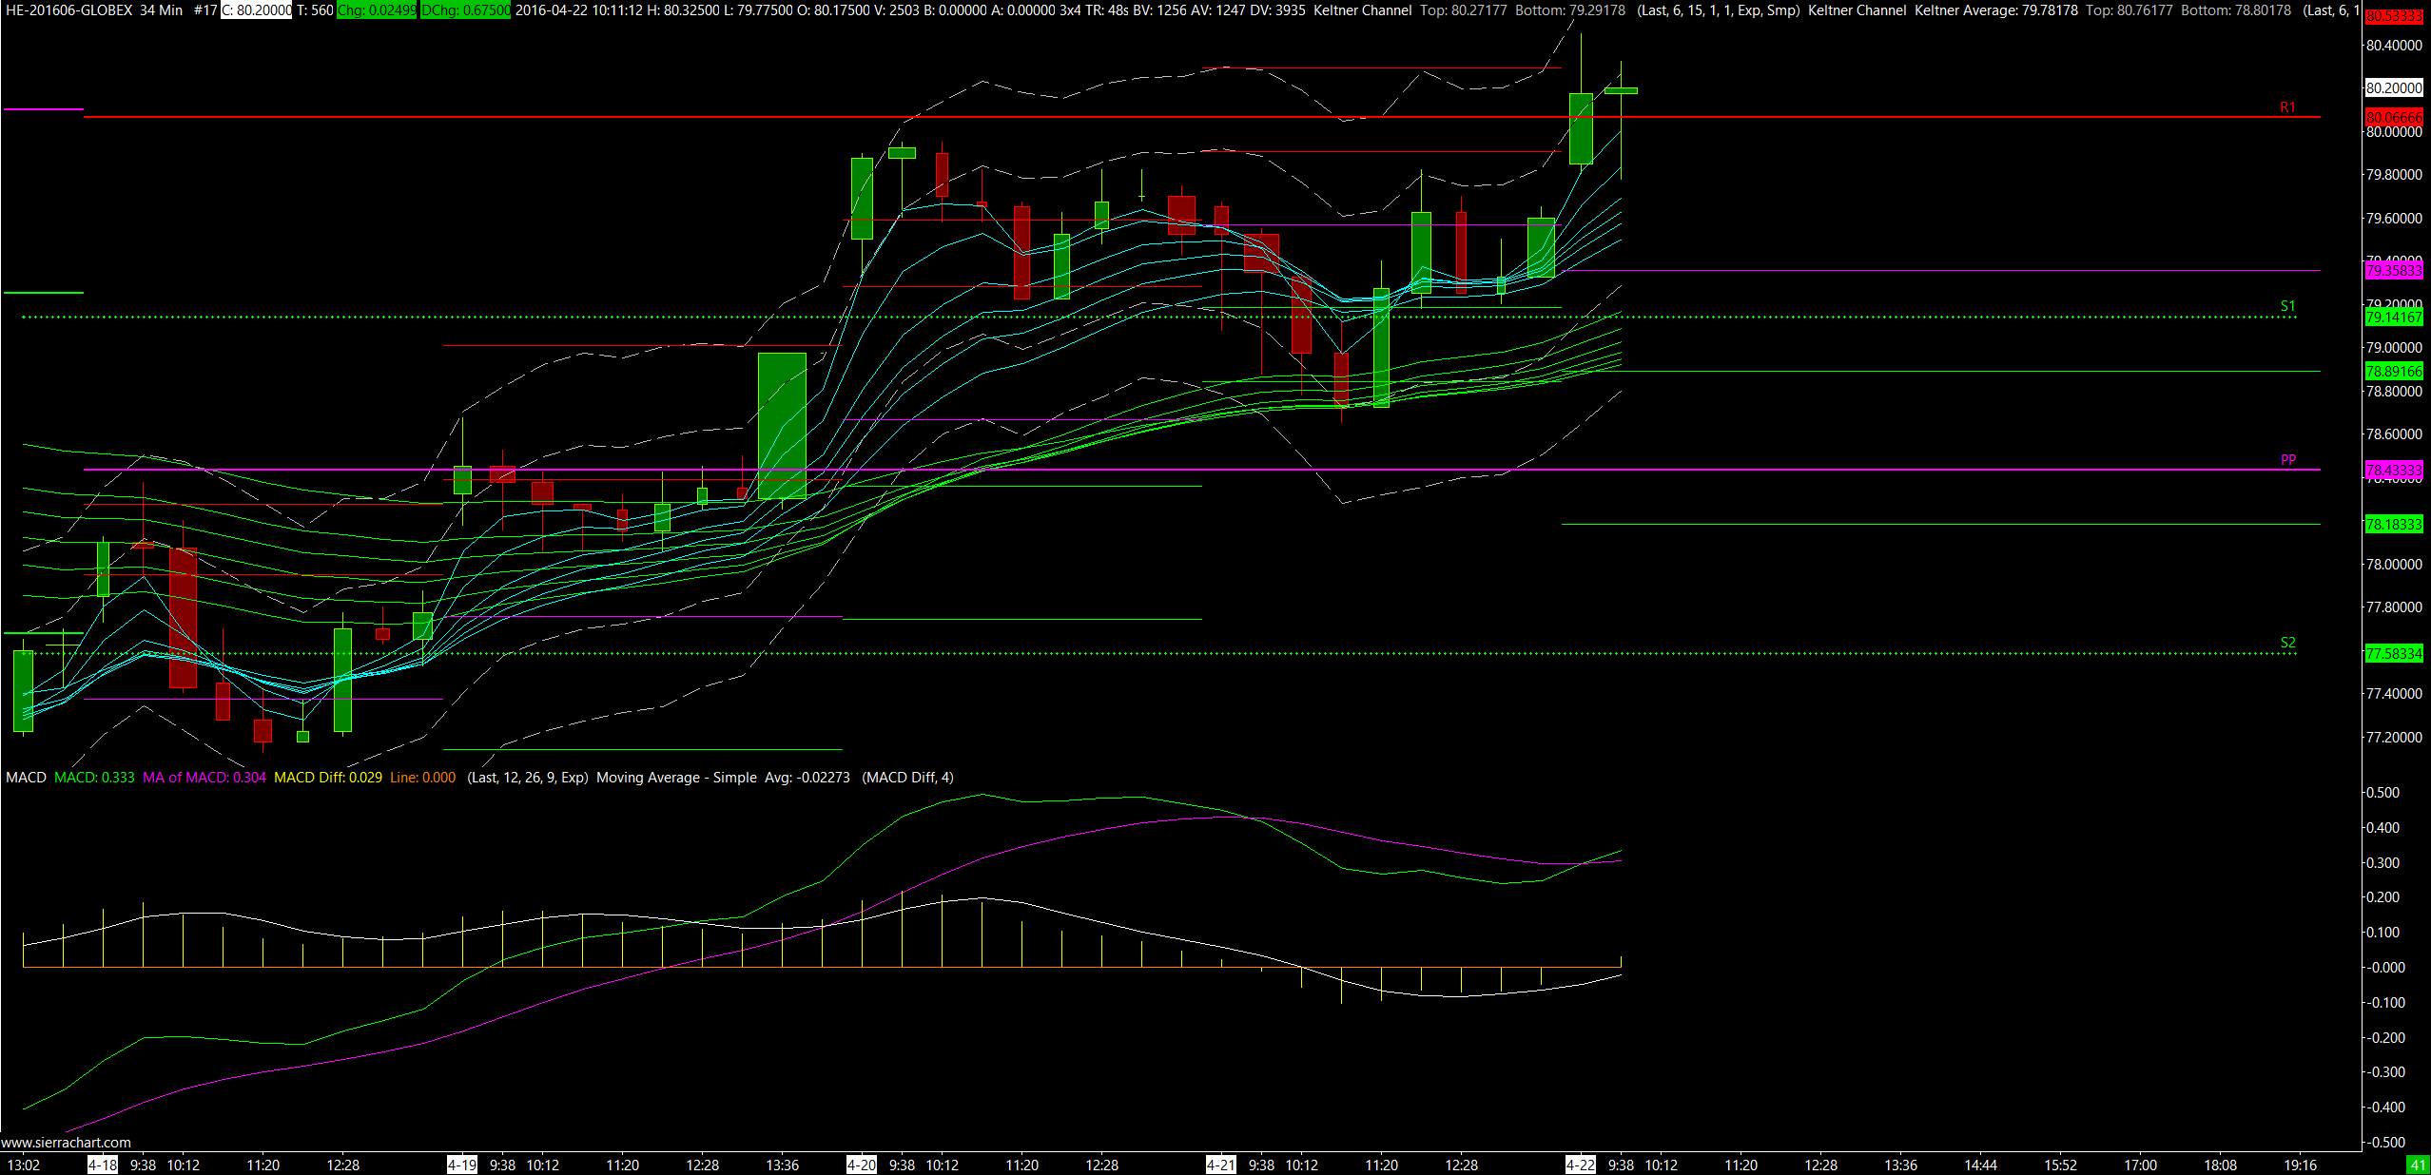The image size is (2431, 1175).
Task: Click the white 80.20000 last price tag
Action: tap(2394, 87)
